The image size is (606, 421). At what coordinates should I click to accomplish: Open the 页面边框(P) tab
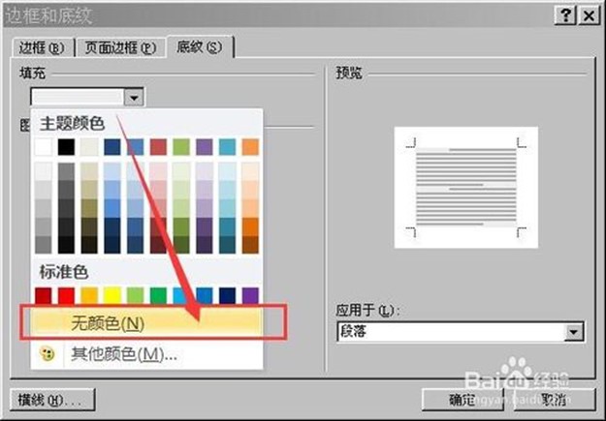pyautogui.click(x=120, y=48)
